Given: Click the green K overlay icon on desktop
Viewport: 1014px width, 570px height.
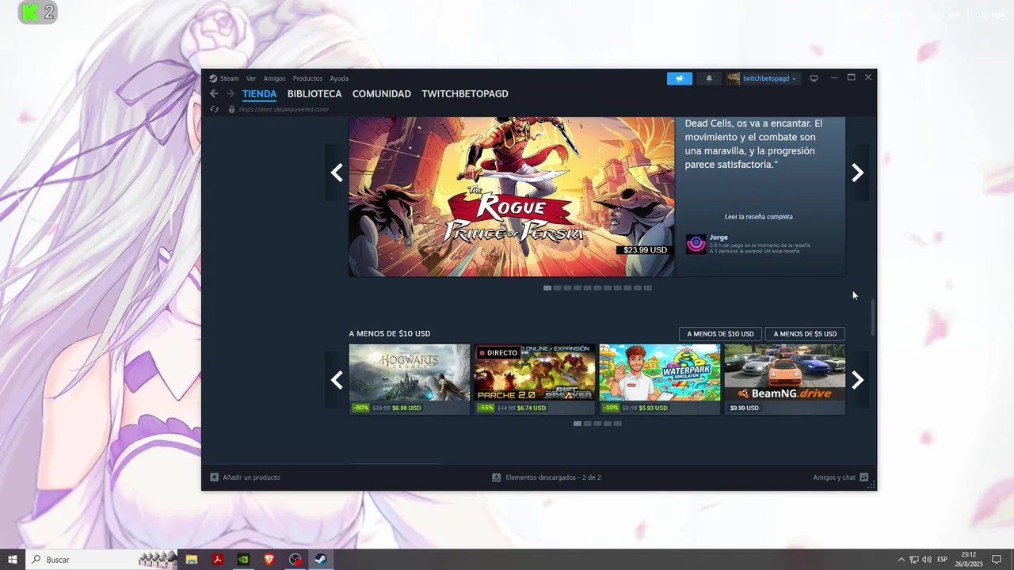Looking at the screenshot, I should tap(30, 12).
